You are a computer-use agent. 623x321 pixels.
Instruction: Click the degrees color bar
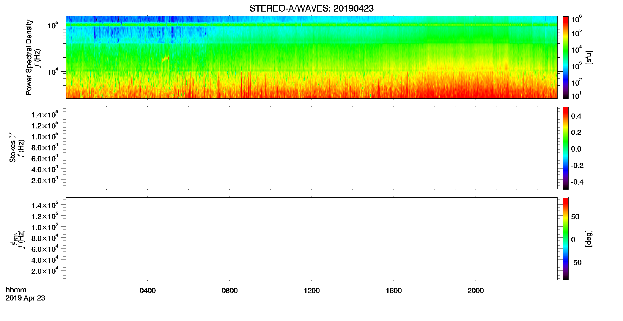tap(566, 239)
